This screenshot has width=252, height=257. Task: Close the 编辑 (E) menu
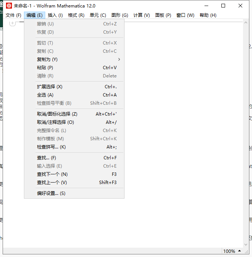34,15
